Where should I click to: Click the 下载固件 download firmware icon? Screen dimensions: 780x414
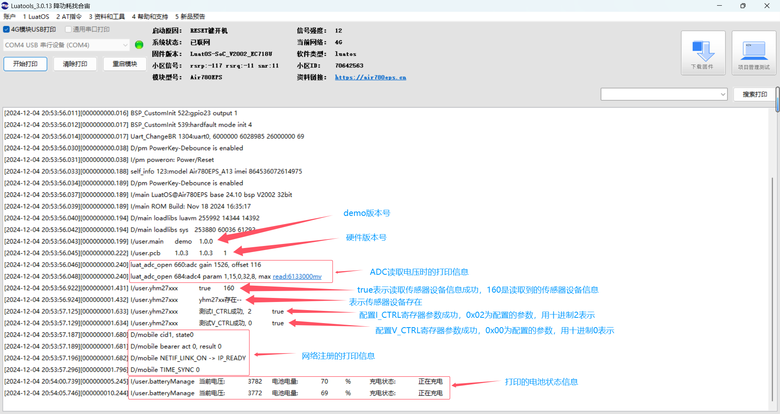coord(703,53)
